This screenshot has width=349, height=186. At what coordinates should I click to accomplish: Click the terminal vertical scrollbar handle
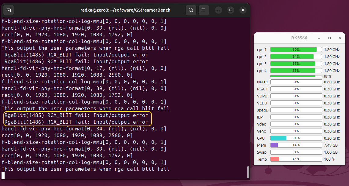(248, 172)
